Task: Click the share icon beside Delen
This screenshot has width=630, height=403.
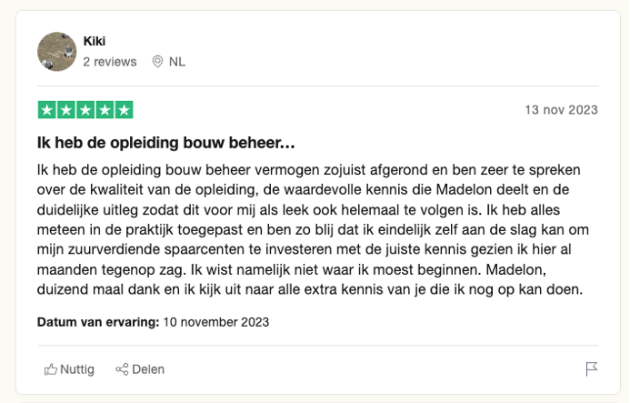Action: [122, 369]
